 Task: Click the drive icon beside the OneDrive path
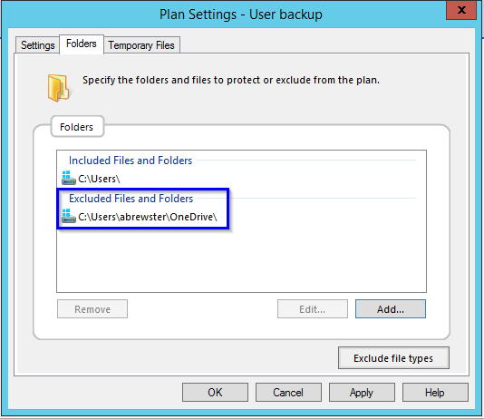click(x=69, y=216)
